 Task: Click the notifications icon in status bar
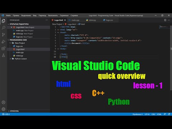click(x=169, y=114)
